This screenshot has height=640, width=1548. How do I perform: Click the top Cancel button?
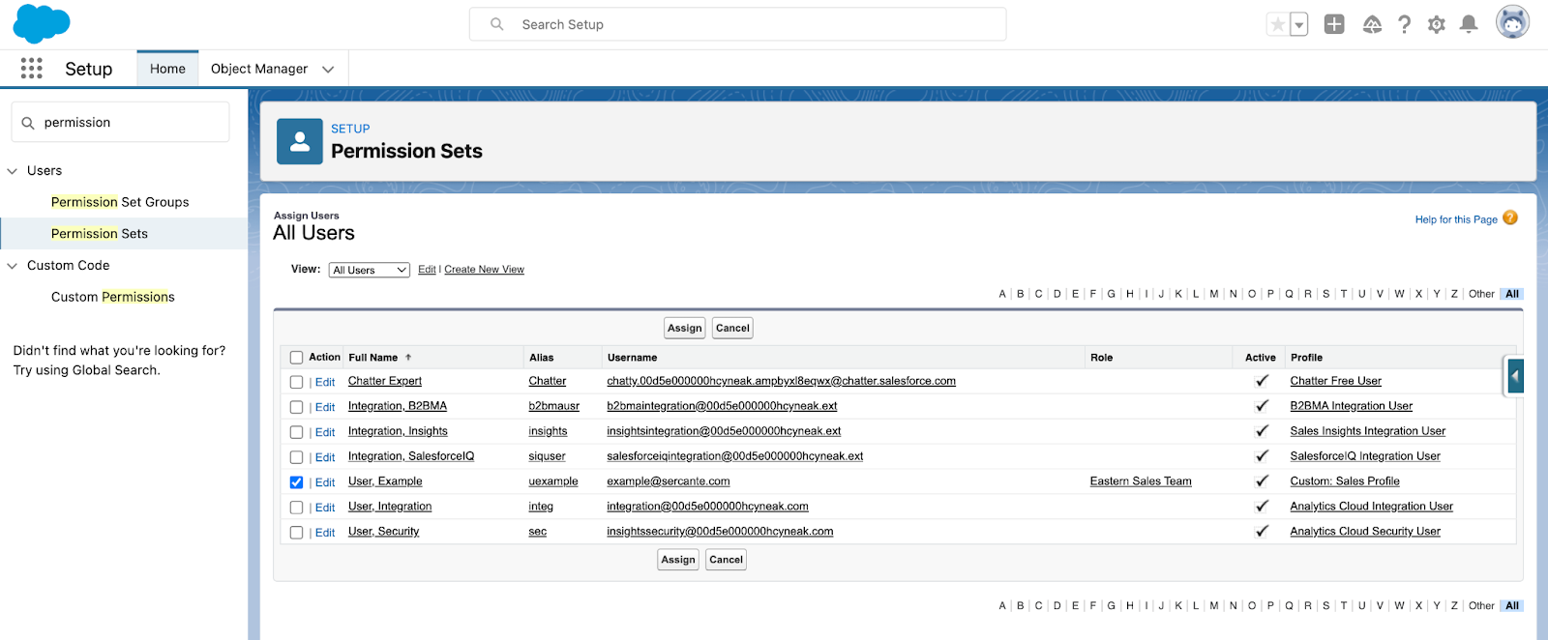732,328
